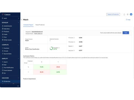Open the home icon beside event
This screenshot has width=134, height=100.
point(2,18)
